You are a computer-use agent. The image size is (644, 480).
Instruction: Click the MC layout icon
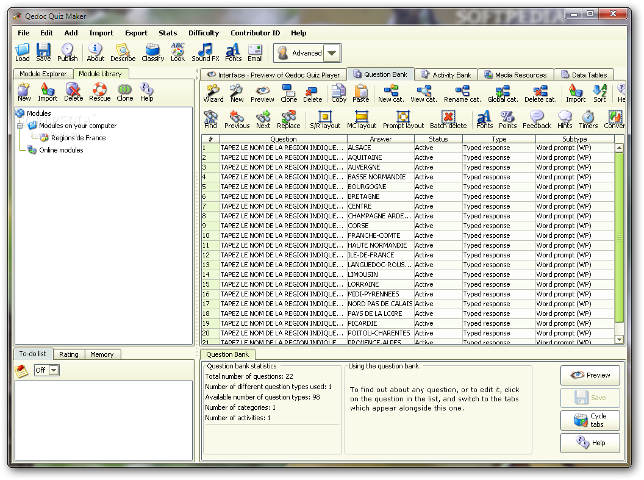click(x=362, y=120)
